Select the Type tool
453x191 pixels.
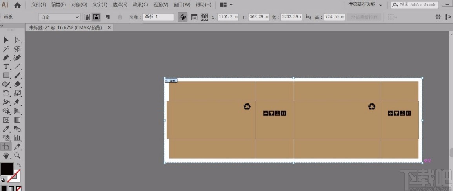(x=6, y=67)
